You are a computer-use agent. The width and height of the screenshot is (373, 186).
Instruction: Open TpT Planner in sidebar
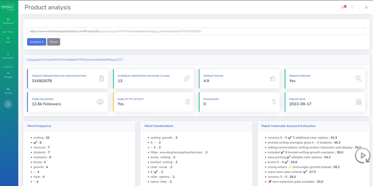click(x=8, y=56)
